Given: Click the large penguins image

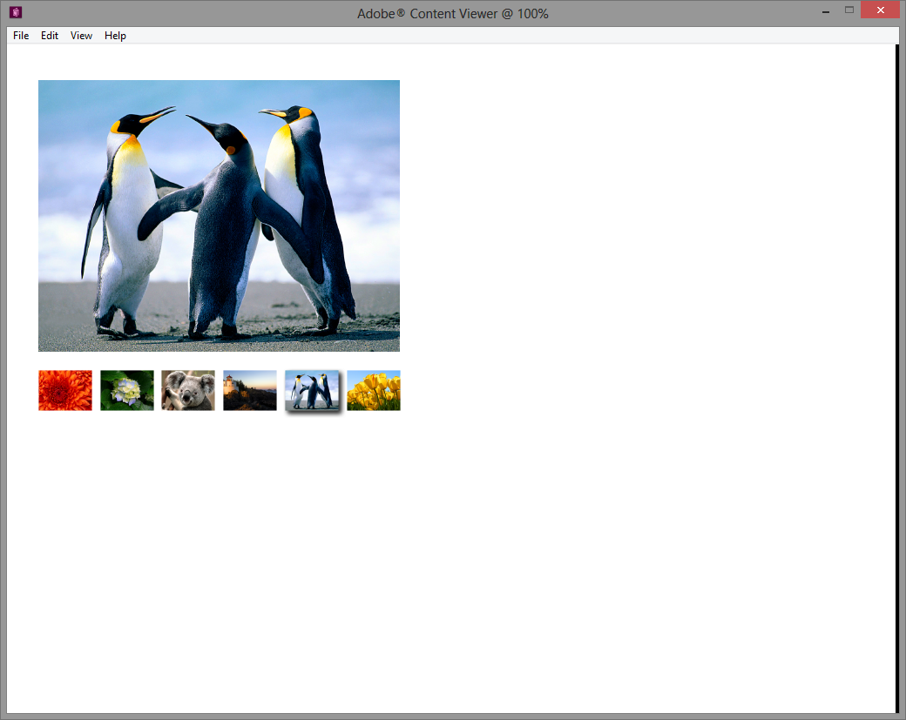Looking at the screenshot, I should point(219,216).
